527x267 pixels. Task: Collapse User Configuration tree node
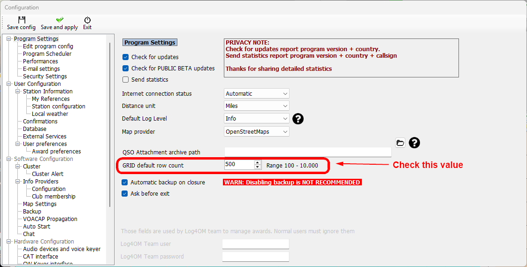pos(9,84)
